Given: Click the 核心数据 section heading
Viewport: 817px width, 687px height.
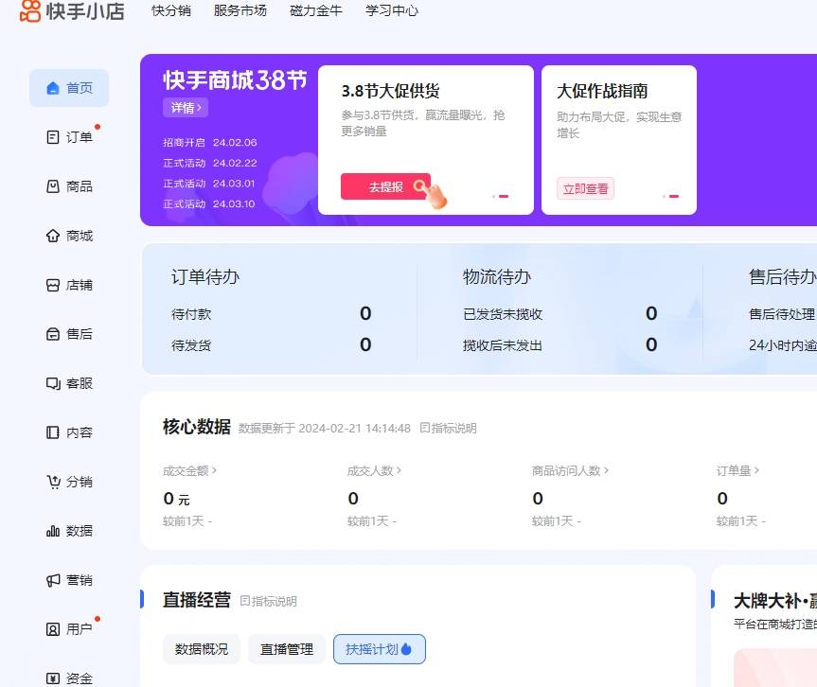Looking at the screenshot, I should 196,427.
